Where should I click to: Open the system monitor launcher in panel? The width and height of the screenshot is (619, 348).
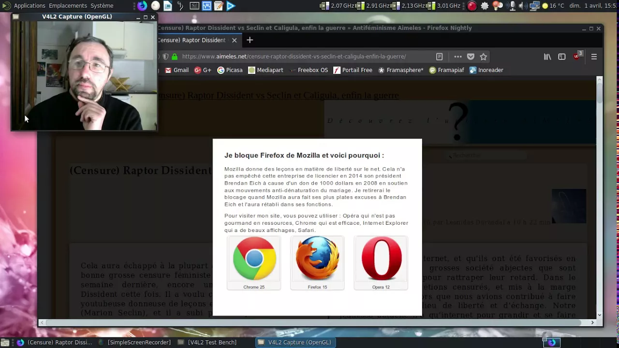pos(206,6)
